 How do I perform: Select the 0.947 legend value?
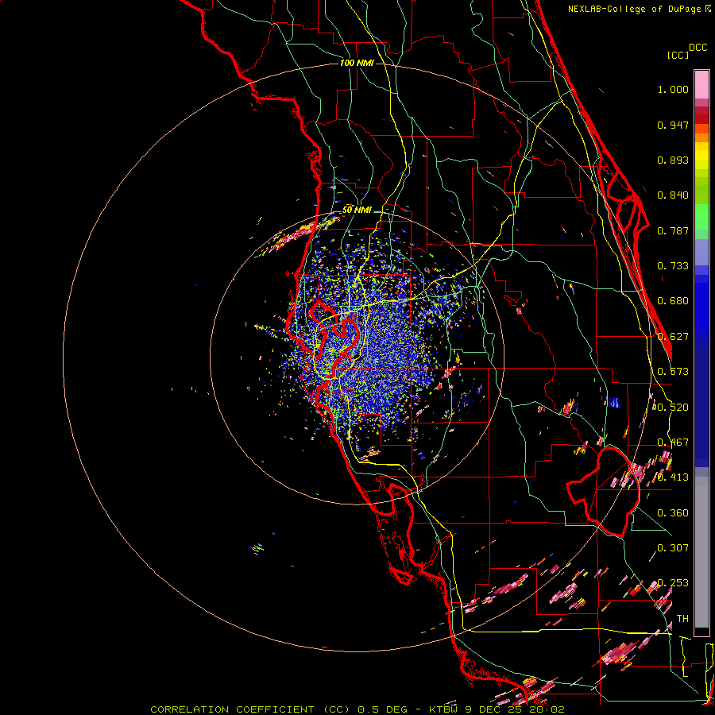tap(673, 125)
